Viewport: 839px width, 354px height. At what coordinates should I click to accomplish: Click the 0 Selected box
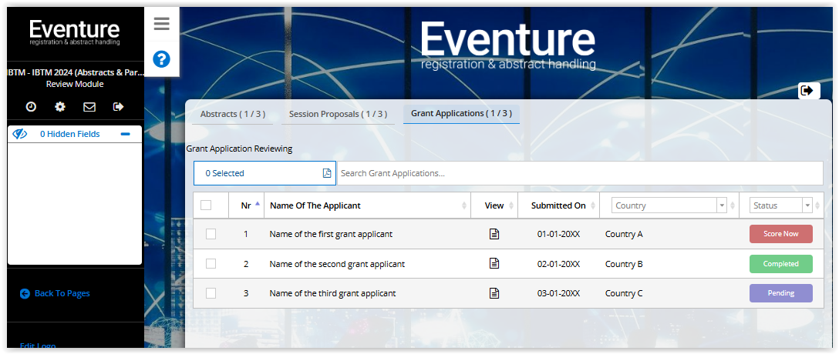pos(265,173)
